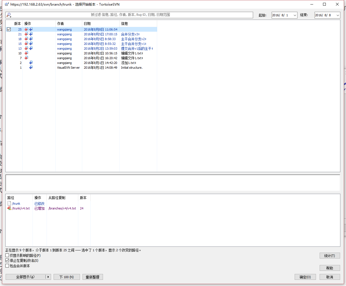346x286 pixels.
Task: Open the 起始 start date dropdown
Action: [x=295, y=15]
